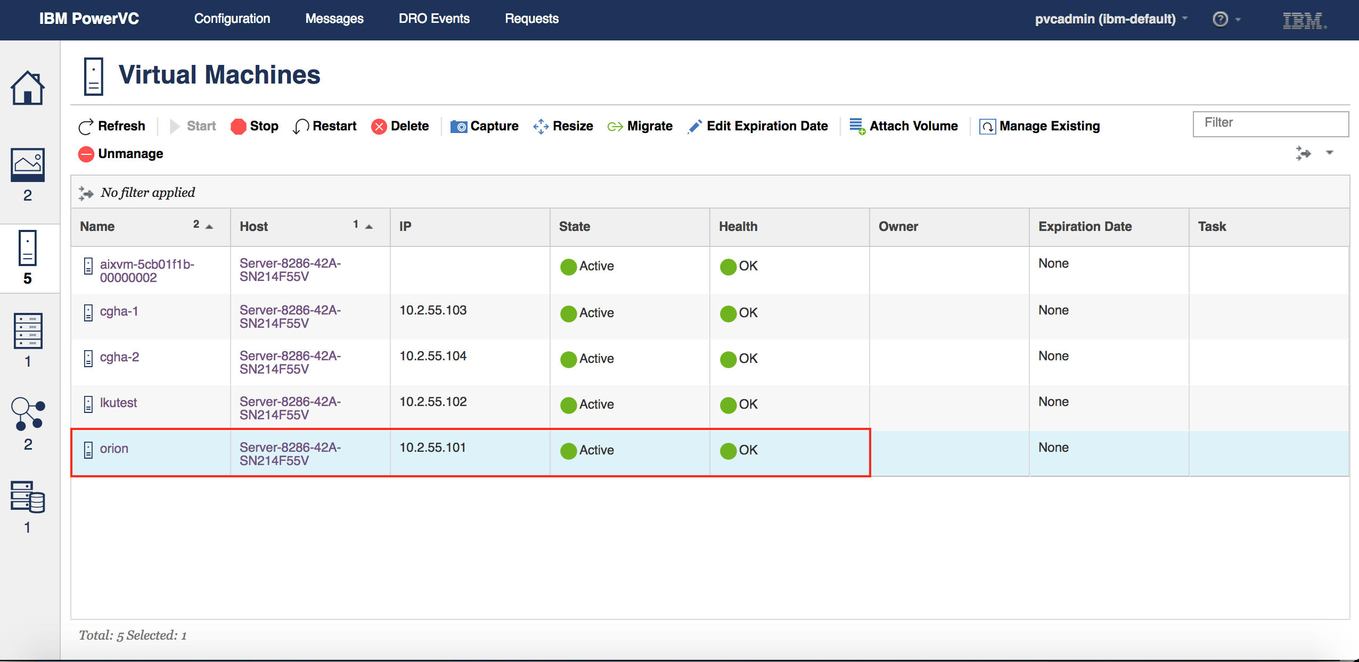Click 'None' expiration in lkutest row
The height and width of the screenshot is (662, 1359).
point(1053,402)
